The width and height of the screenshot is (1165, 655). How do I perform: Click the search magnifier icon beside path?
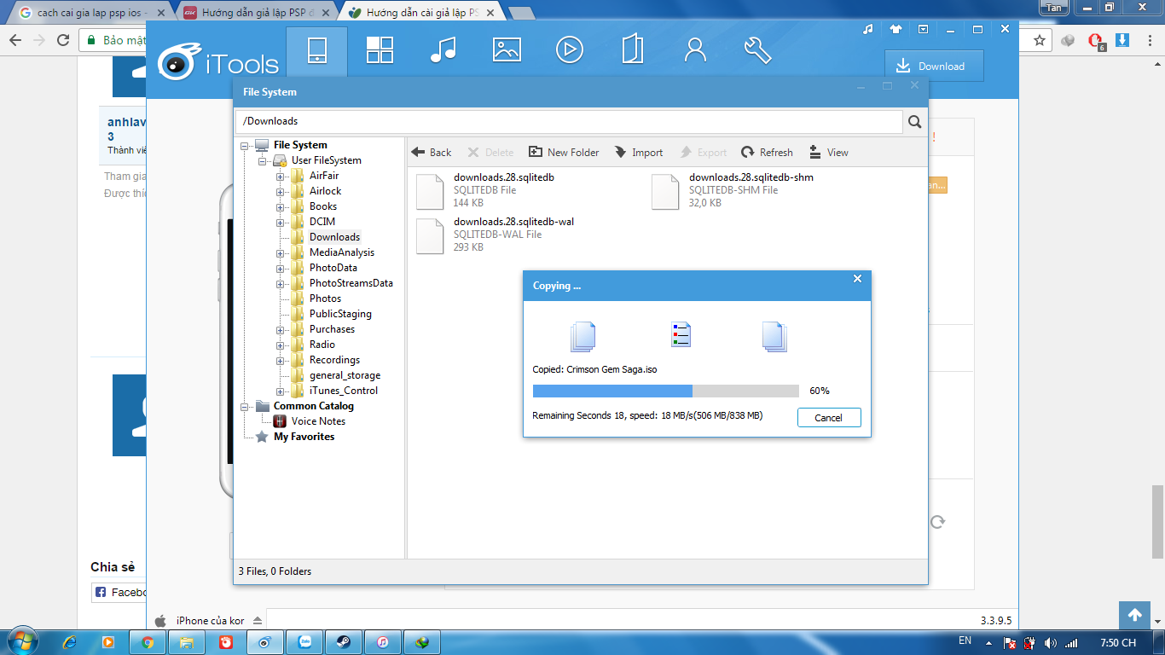[915, 122]
